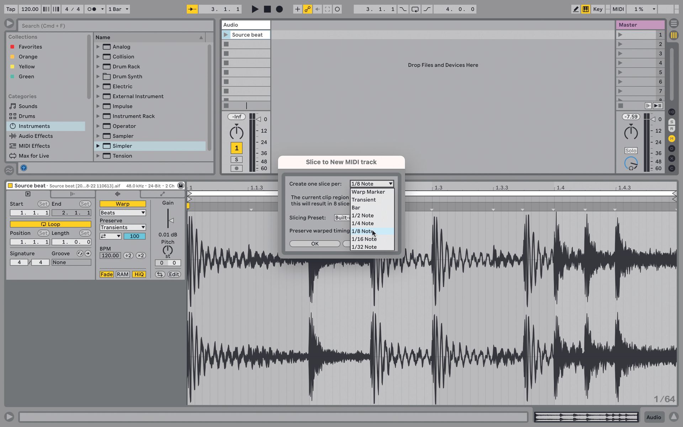Image resolution: width=683 pixels, height=427 pixels.
Task: Open the Warp mode dropdown set to Beats
Action: [122, 212]
